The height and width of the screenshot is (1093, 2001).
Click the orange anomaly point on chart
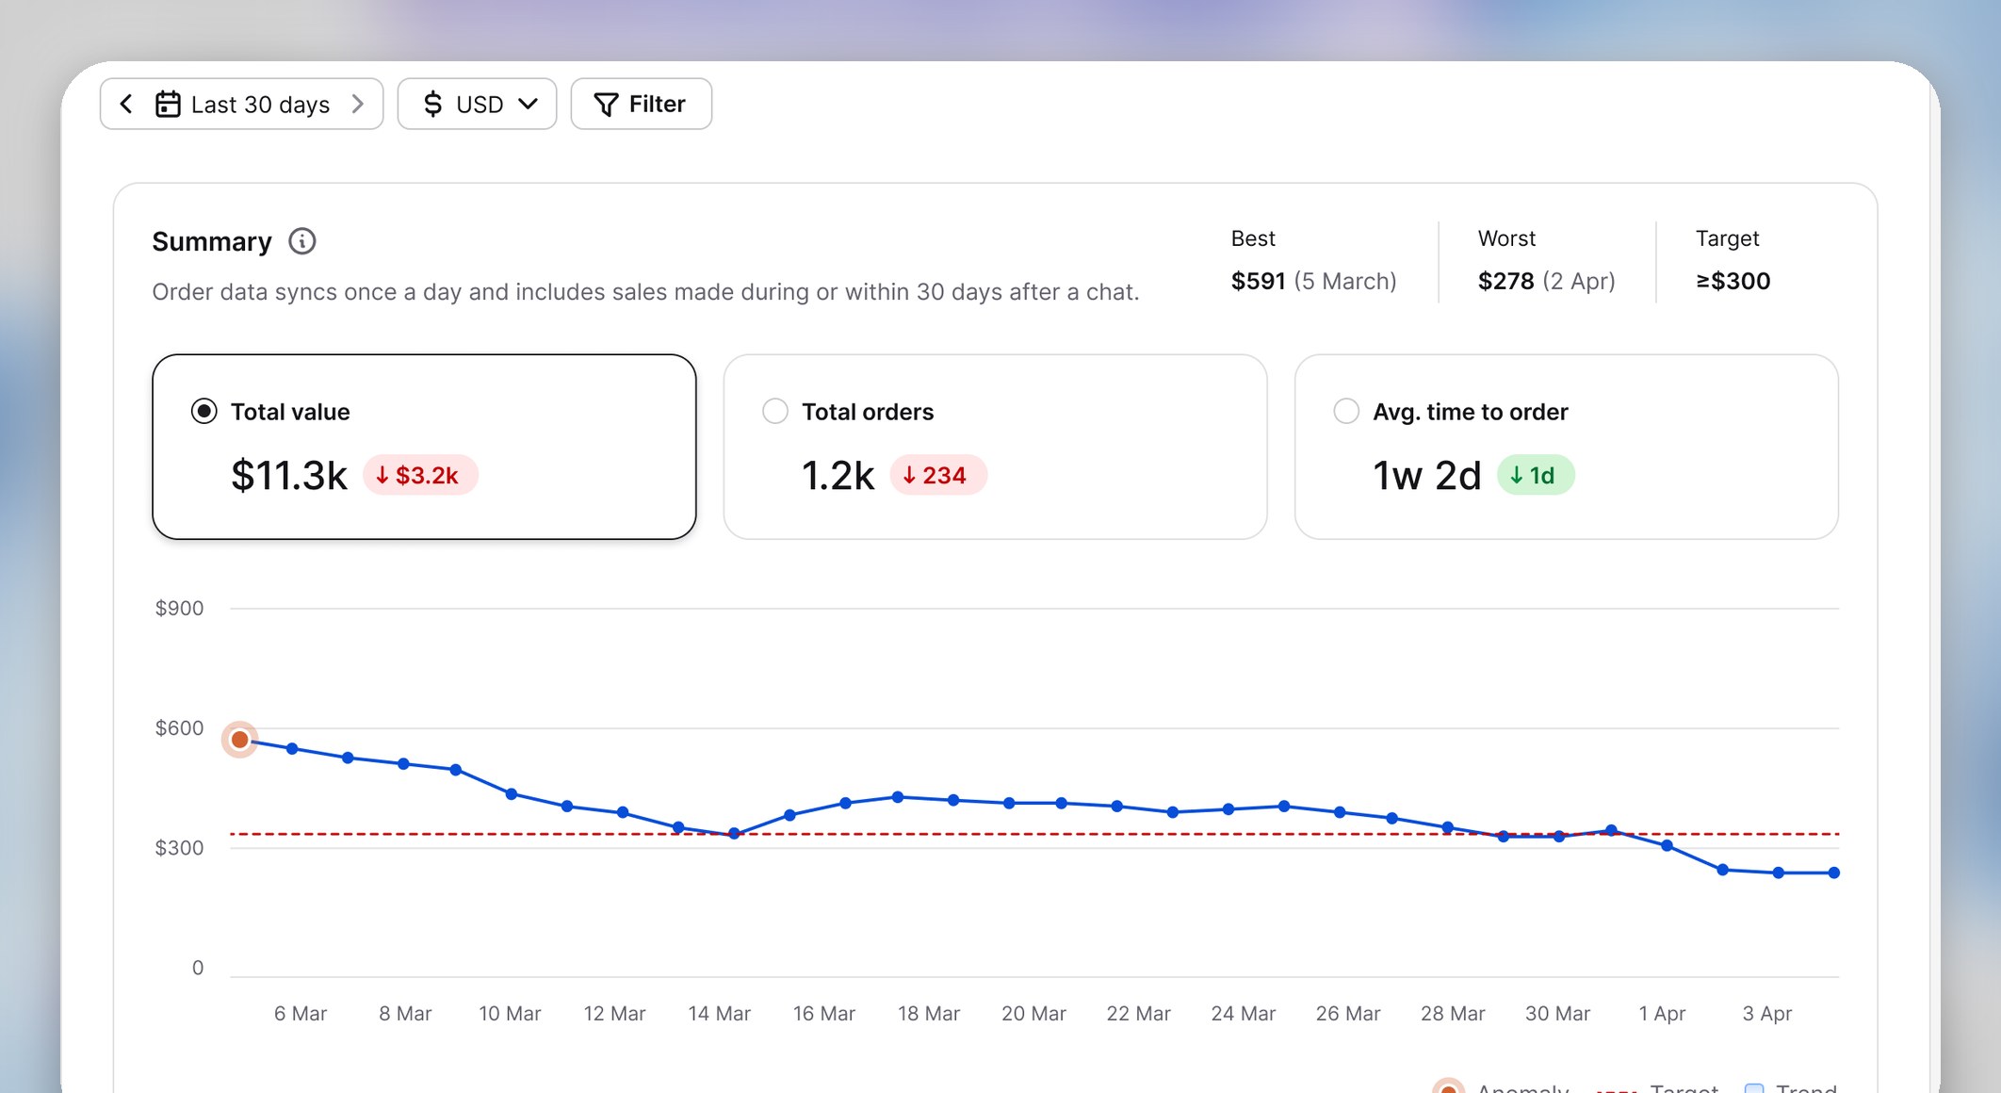tap(240, 740)
